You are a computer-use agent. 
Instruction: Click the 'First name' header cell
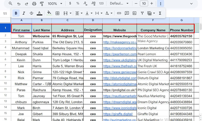pyautogui.click(x=21, y=28)
